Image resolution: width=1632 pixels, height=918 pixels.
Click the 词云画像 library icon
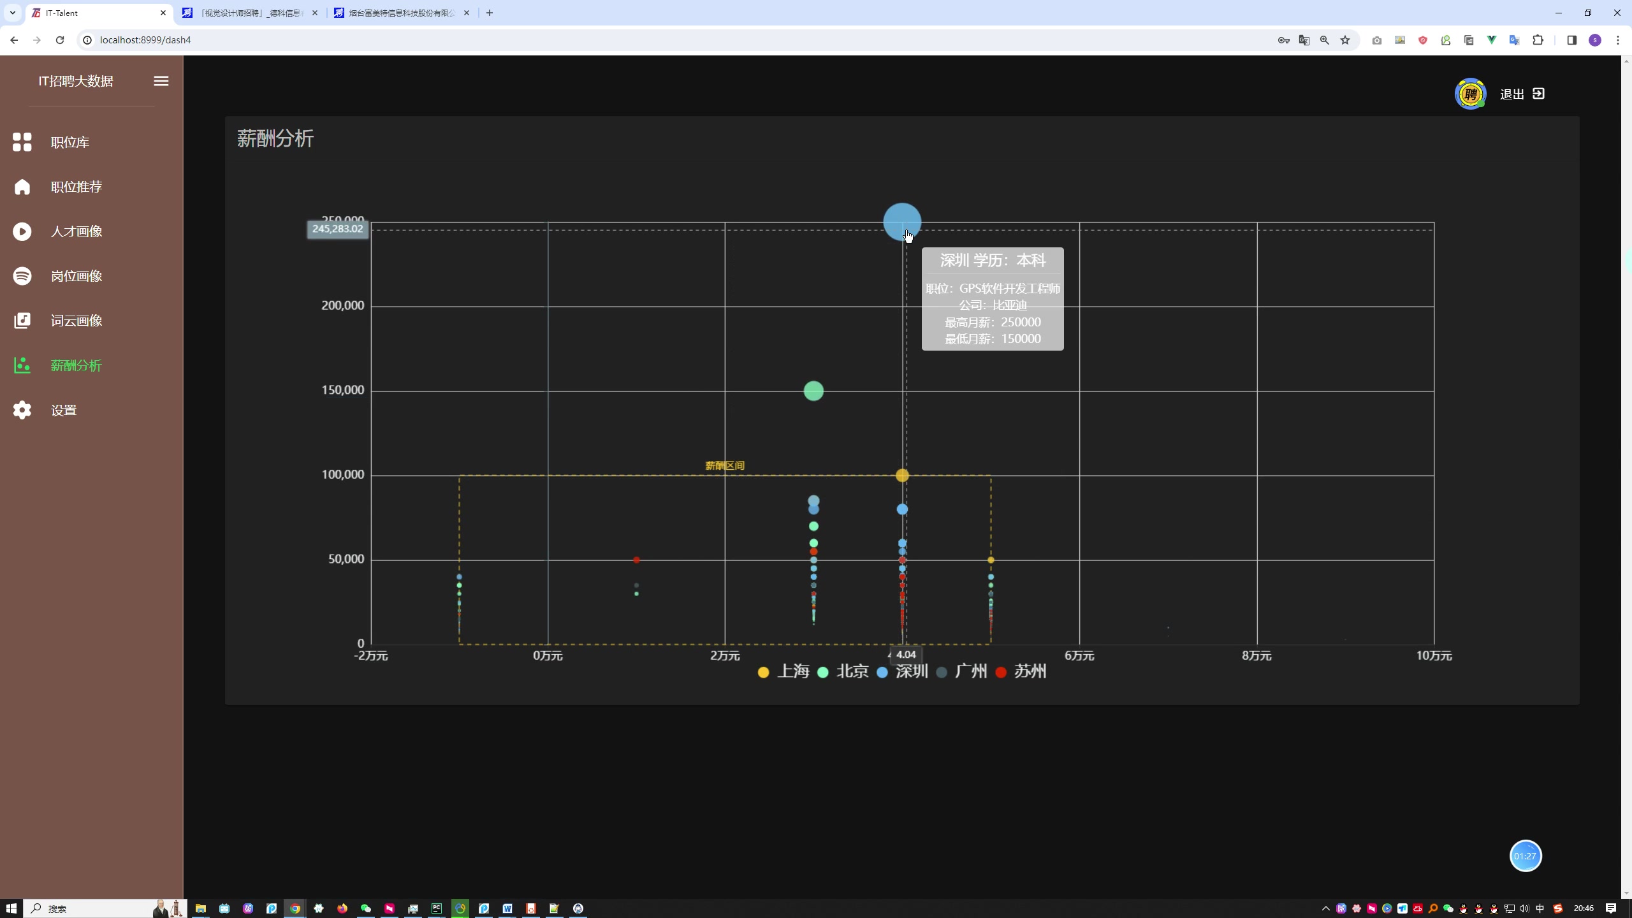22,321
